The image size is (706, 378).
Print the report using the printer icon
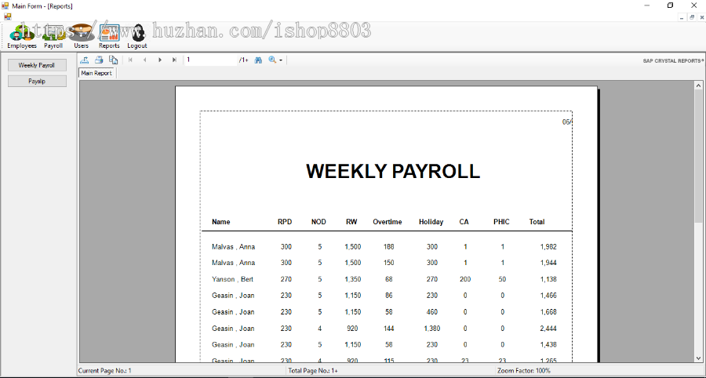(99, 60)
